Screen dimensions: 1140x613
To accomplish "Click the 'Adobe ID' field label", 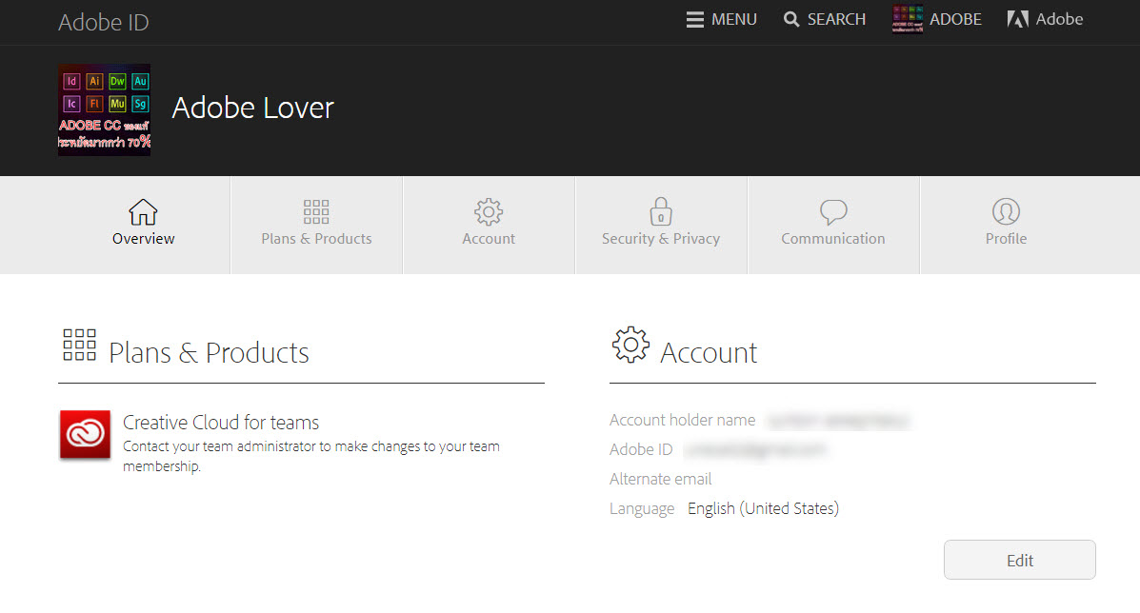I will [641, 449].
